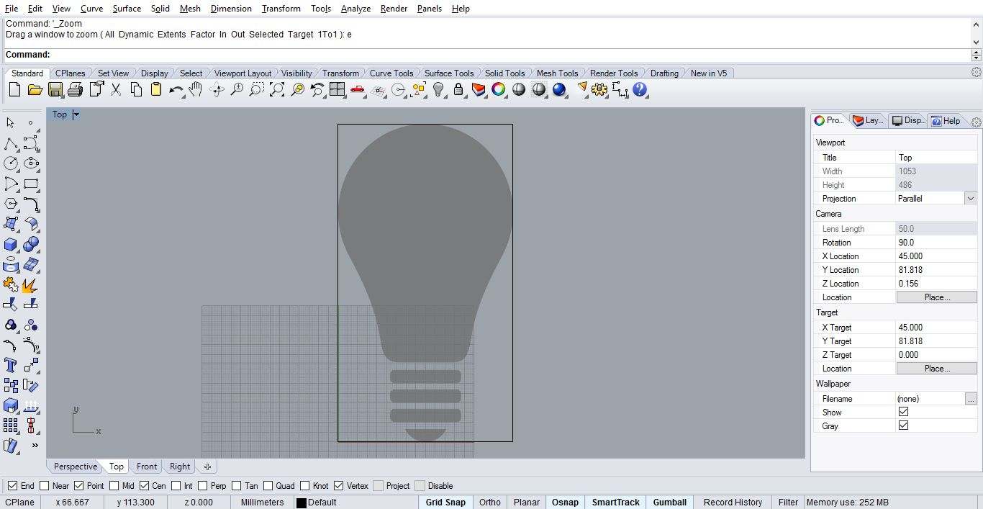Viewport: 983px width, 509px height.
Task: Enable the Mid osnap checkbox
Action: [x=114, y=486]
